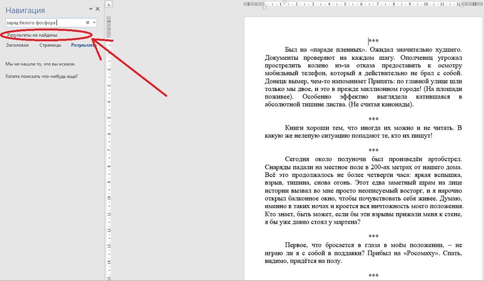Viewport: 484px width, 281px height.
Task: Click 'Хотите поискать что-нибудь еще?' text
Action: point(41,76)
